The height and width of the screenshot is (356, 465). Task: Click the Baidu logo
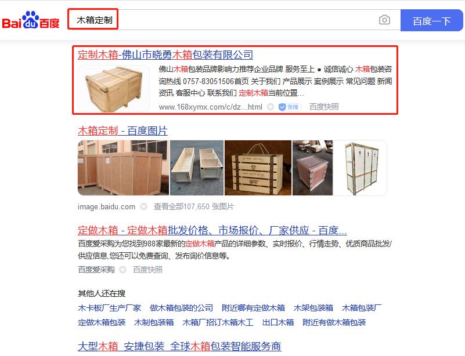pos(31,20)
